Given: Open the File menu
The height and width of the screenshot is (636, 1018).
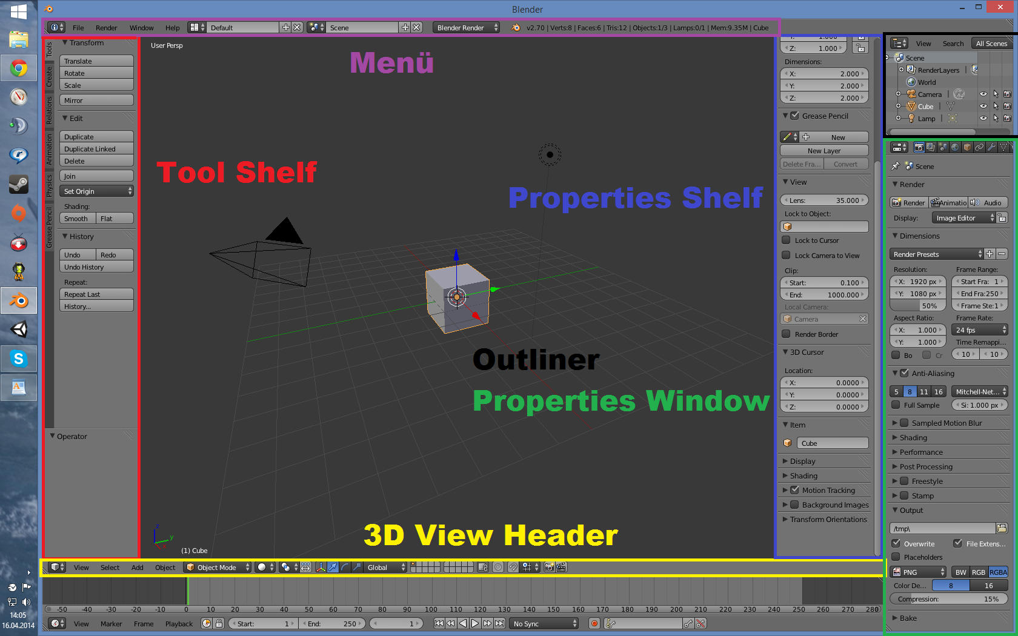Looking at the screenshot, I should 78,28.
